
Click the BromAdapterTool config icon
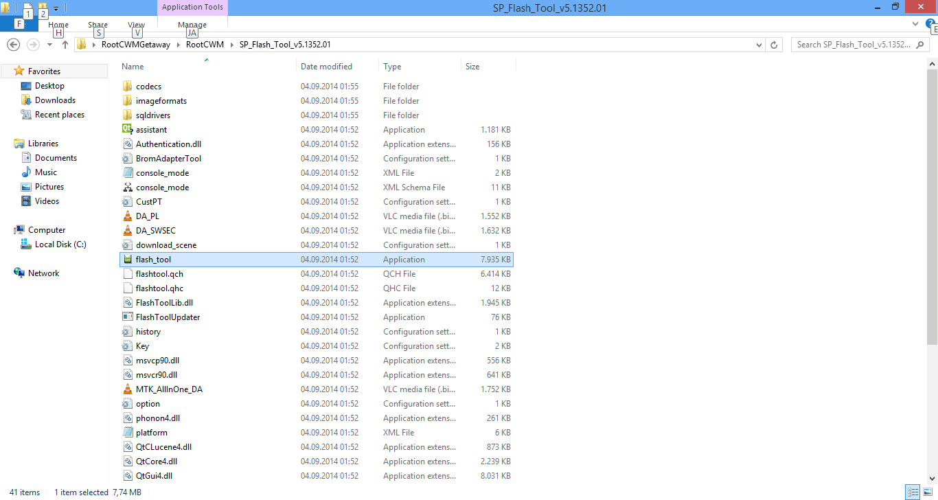click(127, 159)
